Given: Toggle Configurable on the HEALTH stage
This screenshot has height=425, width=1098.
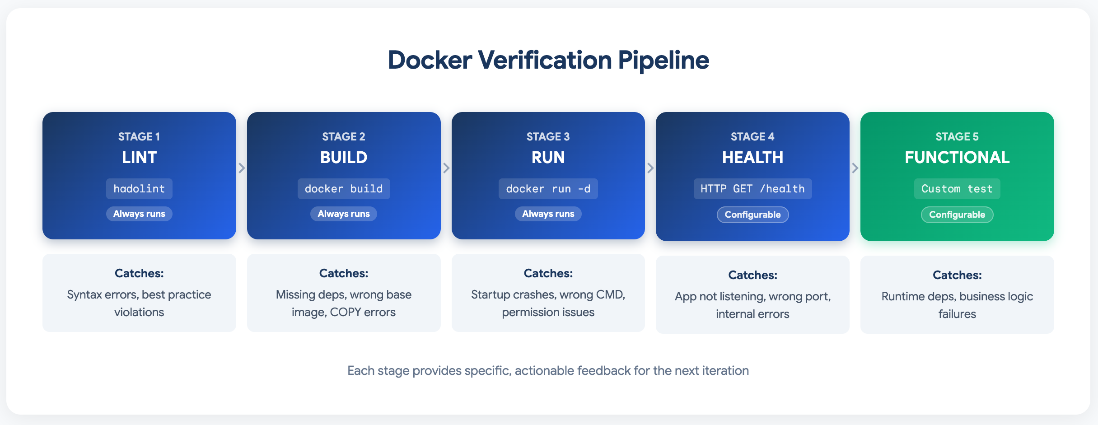Looking at the screenshot, I should pos(752,215).
